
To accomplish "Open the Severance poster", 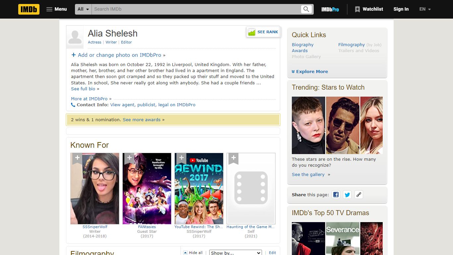I will [x=343, y=239].
